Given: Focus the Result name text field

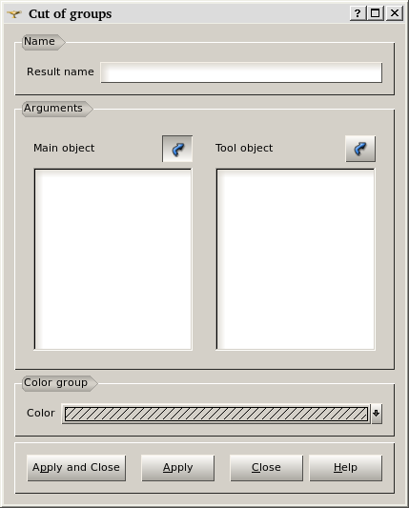Looking at the screenshot, I should pos(241,72).
